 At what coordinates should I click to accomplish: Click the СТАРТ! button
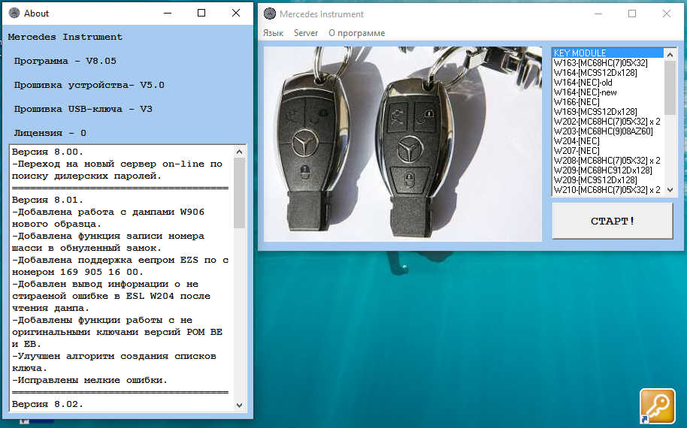613,221
